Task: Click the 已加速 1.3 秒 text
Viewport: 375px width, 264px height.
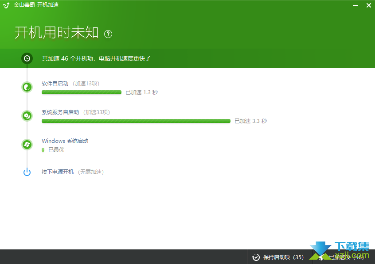Action: point(141,92)
